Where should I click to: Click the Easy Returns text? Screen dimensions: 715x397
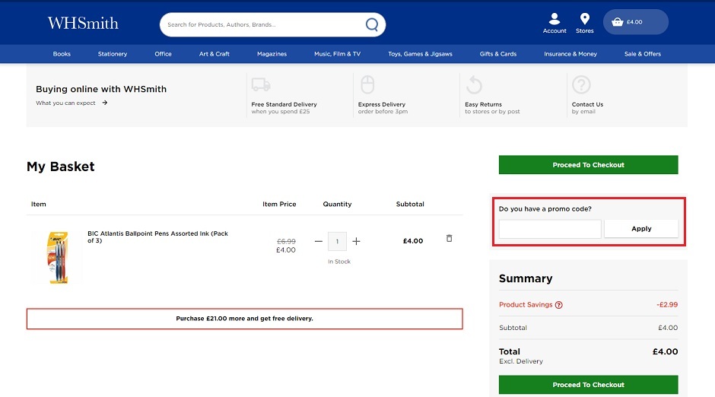tap(483, 104)
